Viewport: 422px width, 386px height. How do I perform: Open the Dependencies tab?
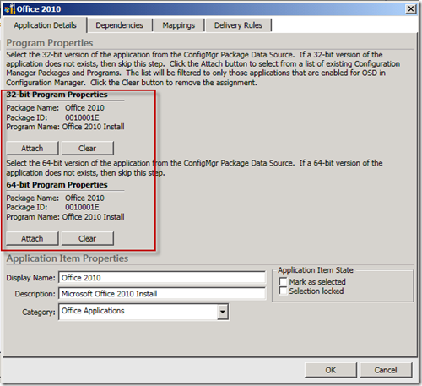[119, 25]
